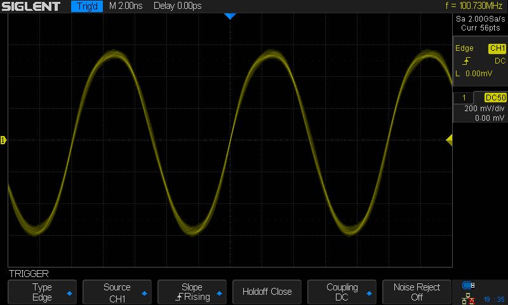Click the SIGLENT logo
508x305 pixels.
click(x=30, y=6)
